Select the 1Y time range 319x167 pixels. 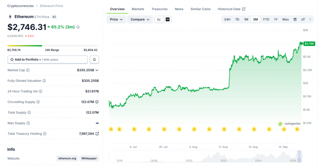pos(276,19)
